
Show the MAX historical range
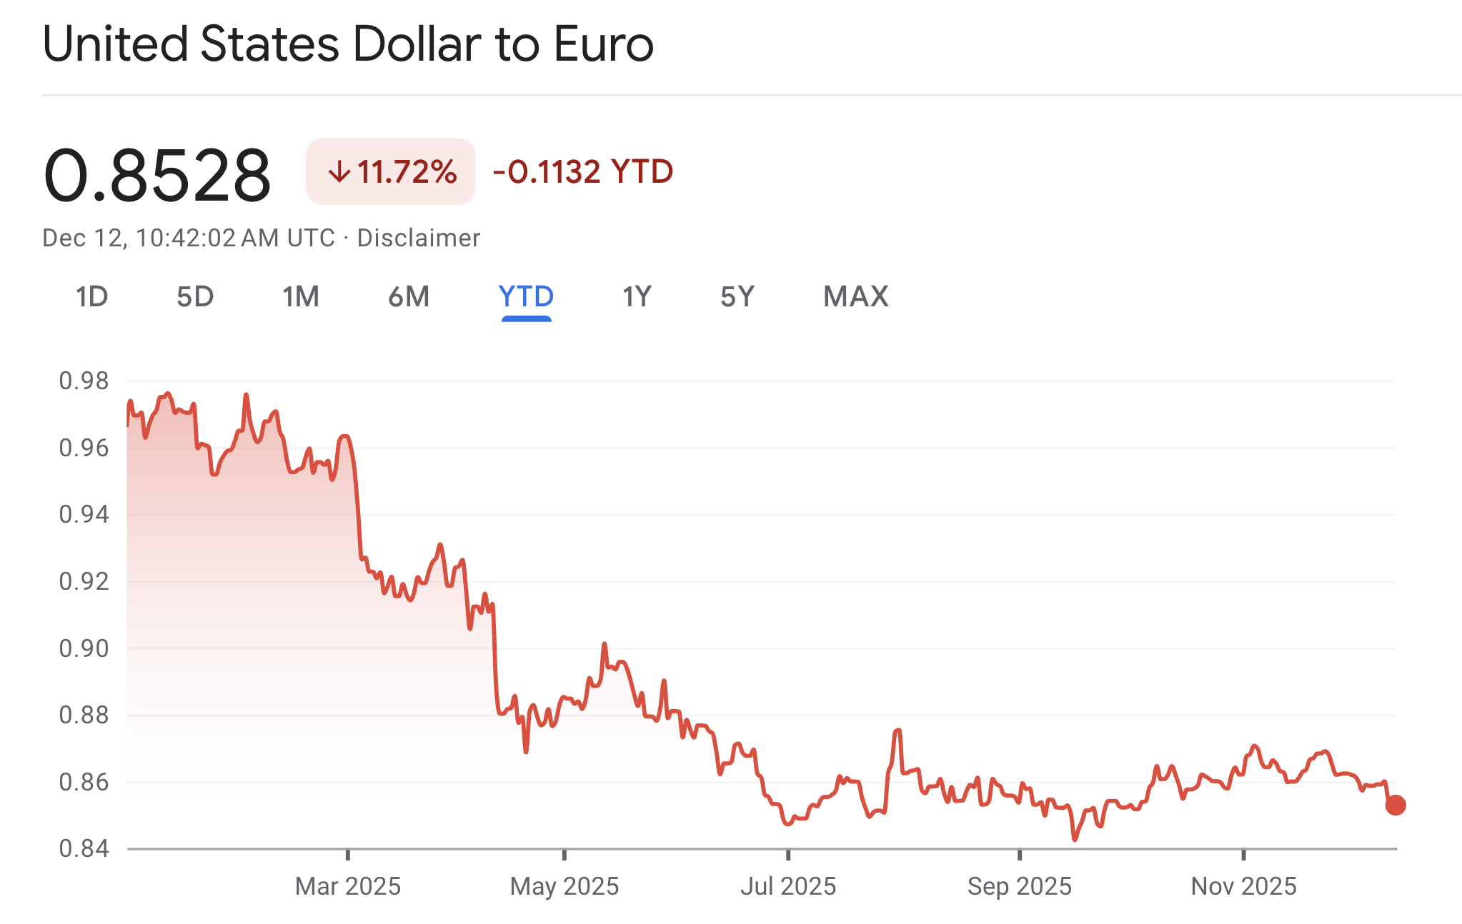tap(855, 296)
